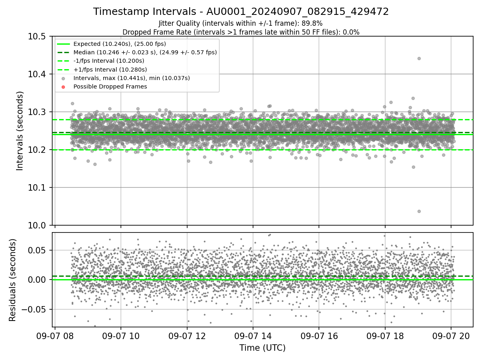Click legend entry '+1/fps Interval (10.280s)'
The height and width of the screenshot is (362, 482).
click(110, 70)
